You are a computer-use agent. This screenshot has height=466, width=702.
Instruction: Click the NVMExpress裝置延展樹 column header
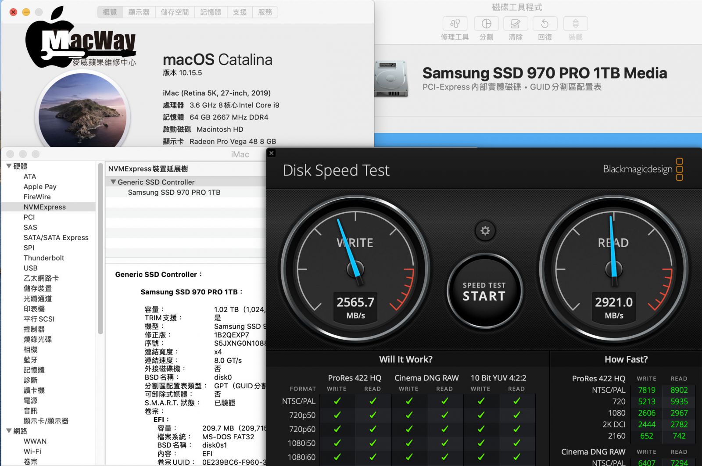(x=185, y=168)
